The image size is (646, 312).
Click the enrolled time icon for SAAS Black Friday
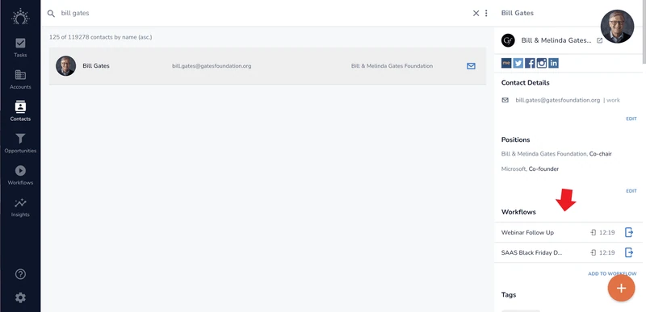tap(594, 253)
